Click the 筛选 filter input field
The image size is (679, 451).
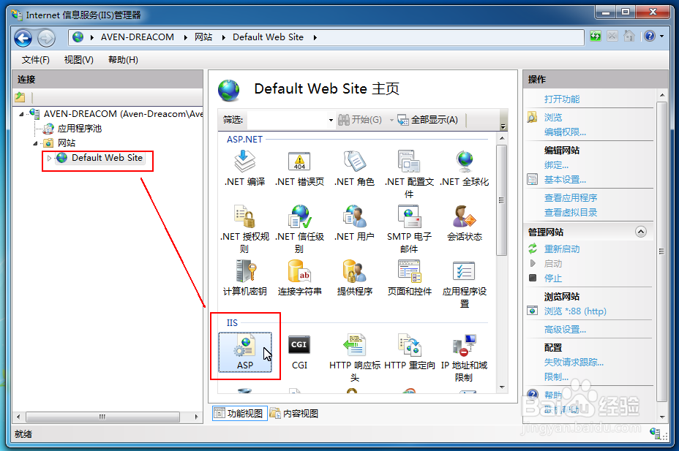click(x=287, y=120)
